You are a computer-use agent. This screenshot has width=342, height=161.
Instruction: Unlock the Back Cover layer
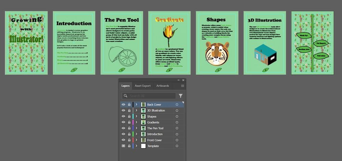click(x=129, y=105)
